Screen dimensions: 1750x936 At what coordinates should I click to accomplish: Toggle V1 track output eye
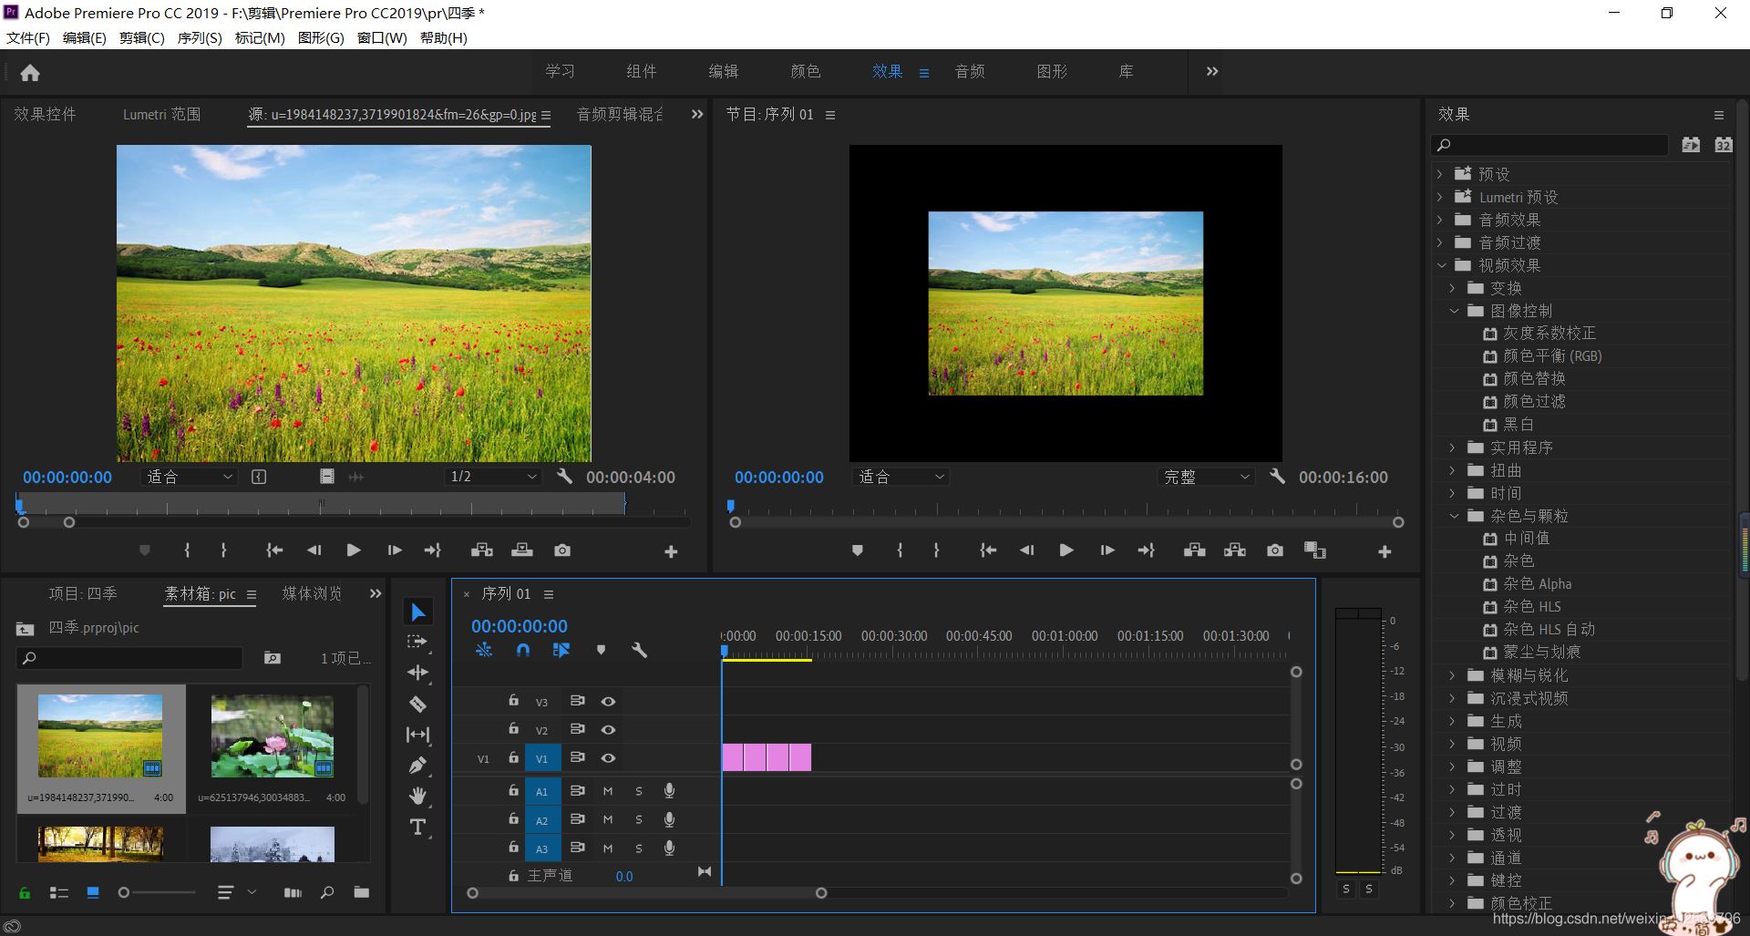pyautogui.click(x=608, y=758)
